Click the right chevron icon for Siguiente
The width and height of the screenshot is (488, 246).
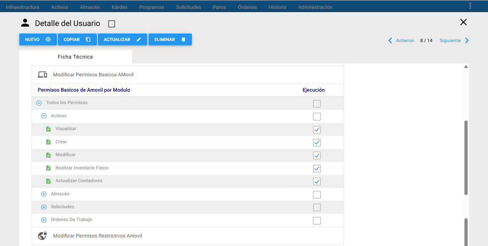(467, 41)
